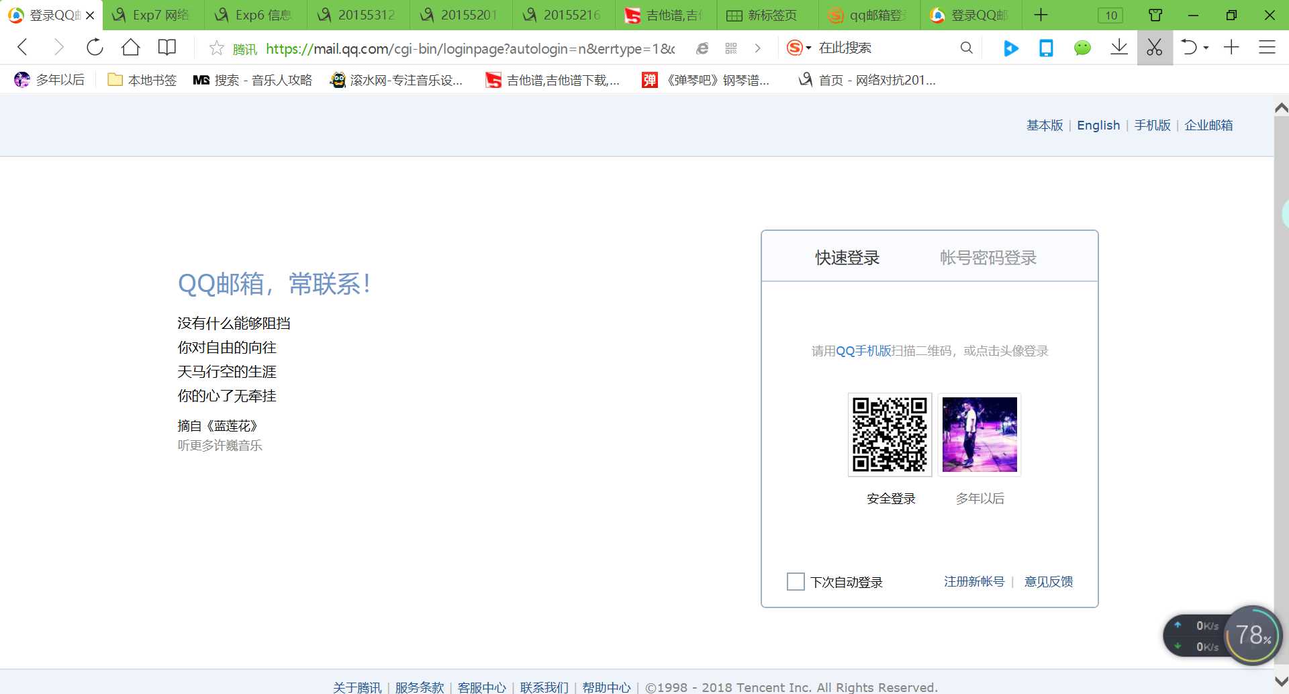This screenshot has height=694, width=1289.
Task: Switch to the 20155216 tab
Action: point(564,15)
